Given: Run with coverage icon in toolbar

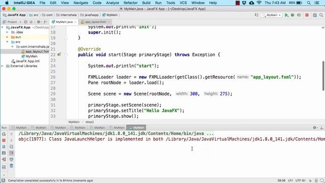Looking at the screenshot, I should point(299,15).
